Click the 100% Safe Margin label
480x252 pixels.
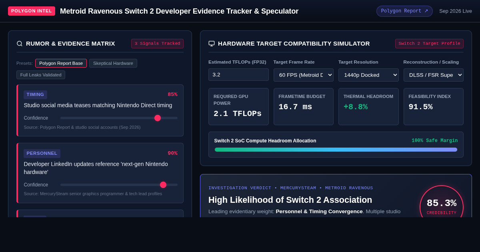click(x=435, y=141)
